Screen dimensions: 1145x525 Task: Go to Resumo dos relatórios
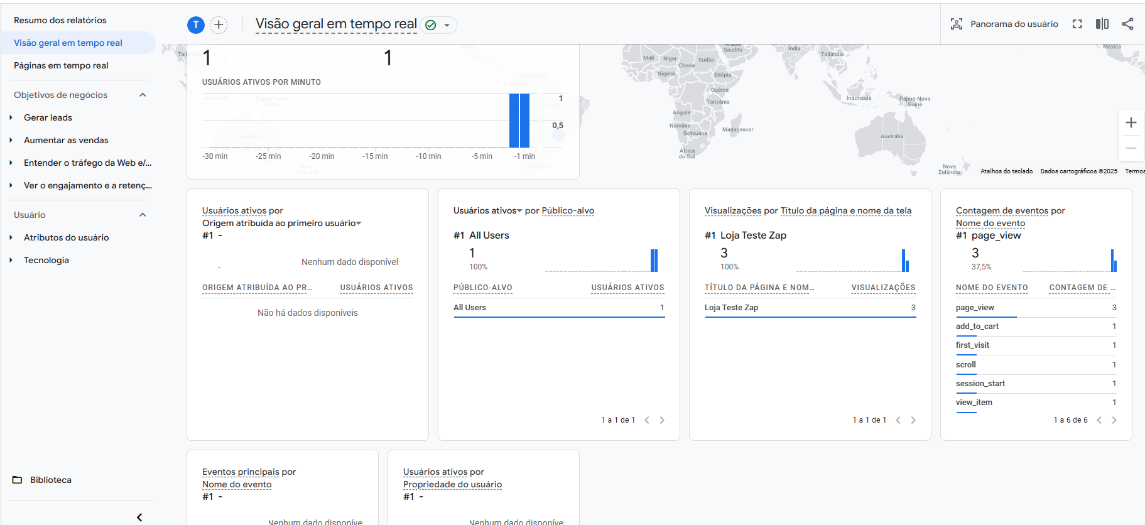tap(60, 20)
